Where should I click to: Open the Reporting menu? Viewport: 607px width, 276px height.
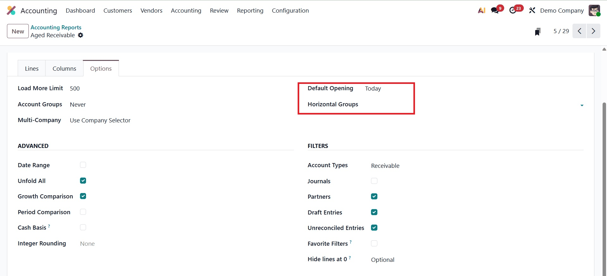(x=250, y=10)
